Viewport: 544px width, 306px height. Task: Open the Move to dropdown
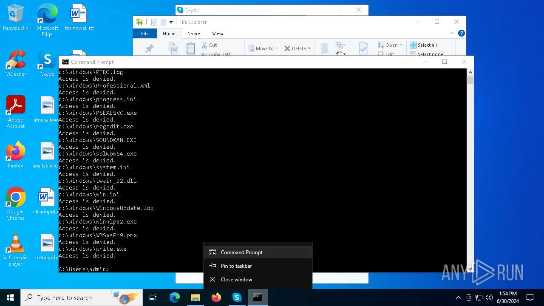point(263,48)
